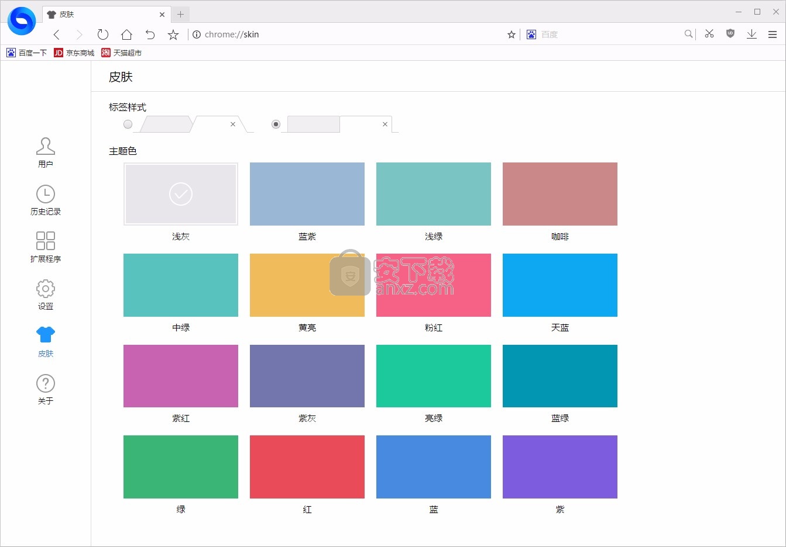
Task: Select the rectangular tab style radio
Action: tap(276, 124)
